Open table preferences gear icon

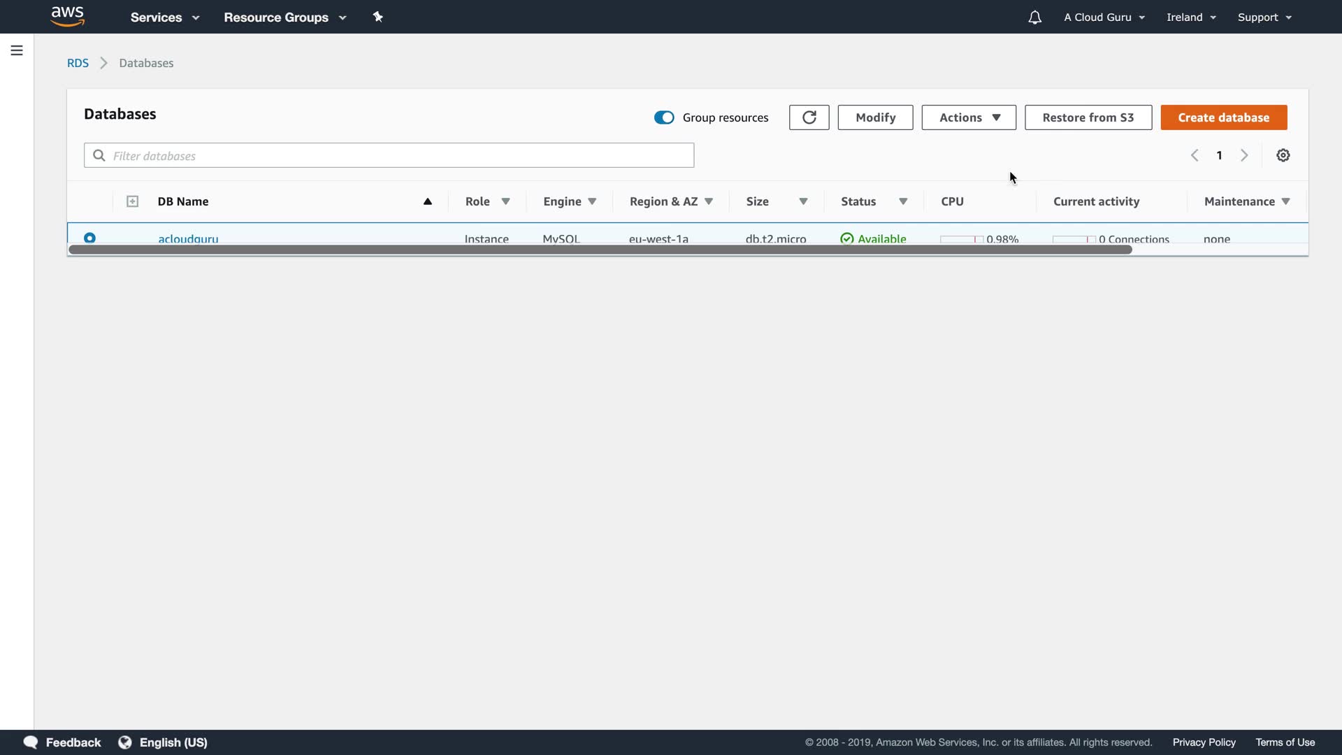(x=1283, y=155)
